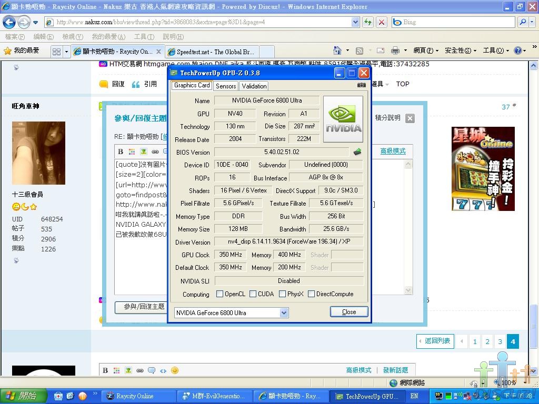
Task: Switch to the Speedtest.net browser tab
Action: point(212,52)
